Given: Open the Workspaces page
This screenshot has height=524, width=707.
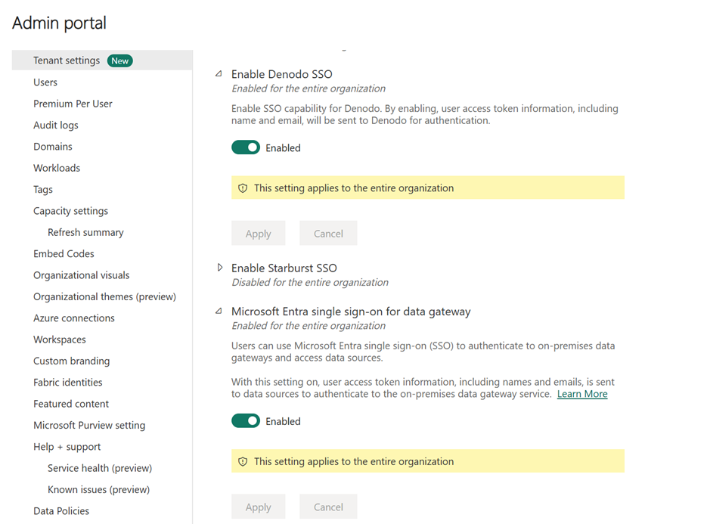Looking at the screenshot, I should point(60,339).
